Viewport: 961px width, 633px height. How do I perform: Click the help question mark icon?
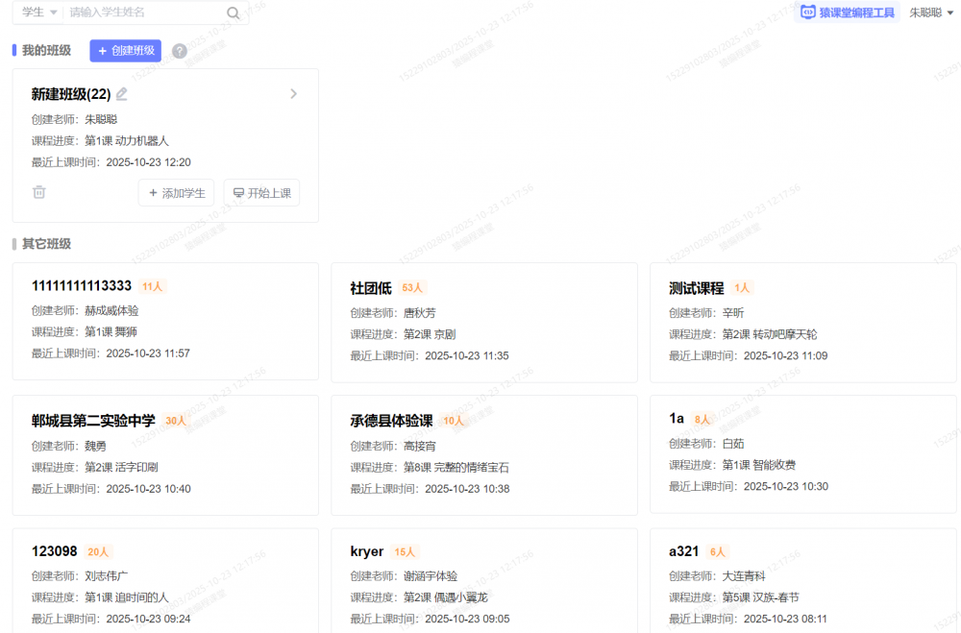point(180,51)
